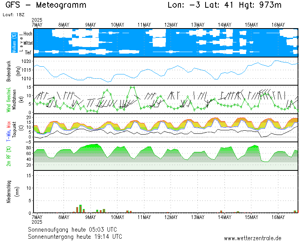Click 9MAY on the bottom date axis

(x=90, y=217)
